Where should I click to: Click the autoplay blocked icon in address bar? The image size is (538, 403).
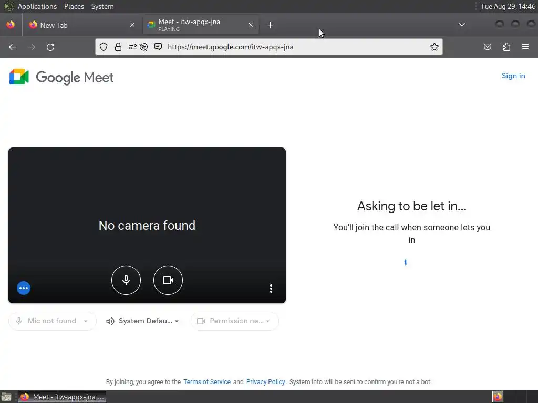[144, 47]
